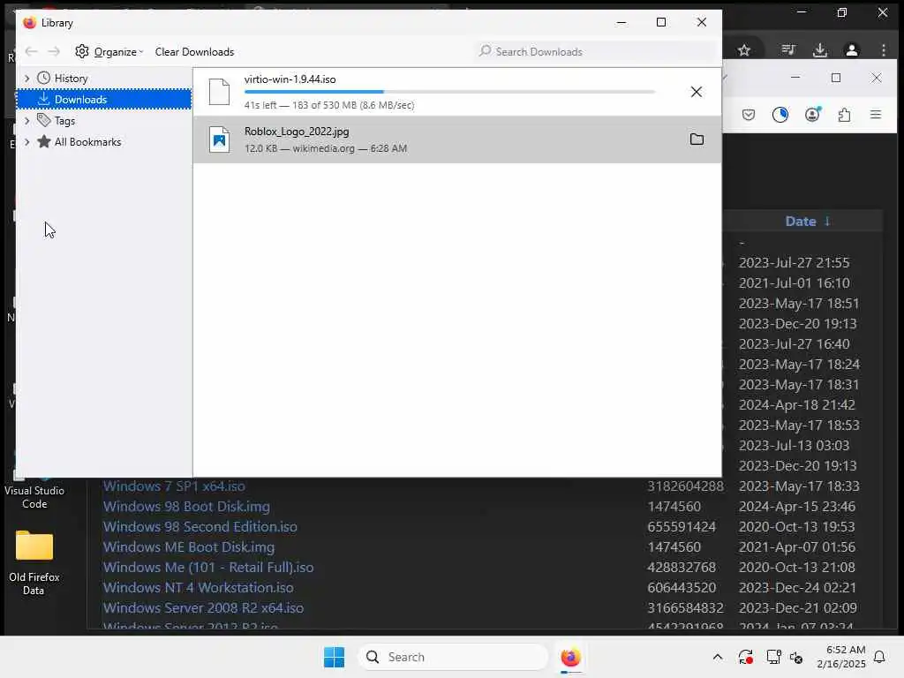
Task: Click the sync tray icon with red dot
Action: click(x=745, y=657)
